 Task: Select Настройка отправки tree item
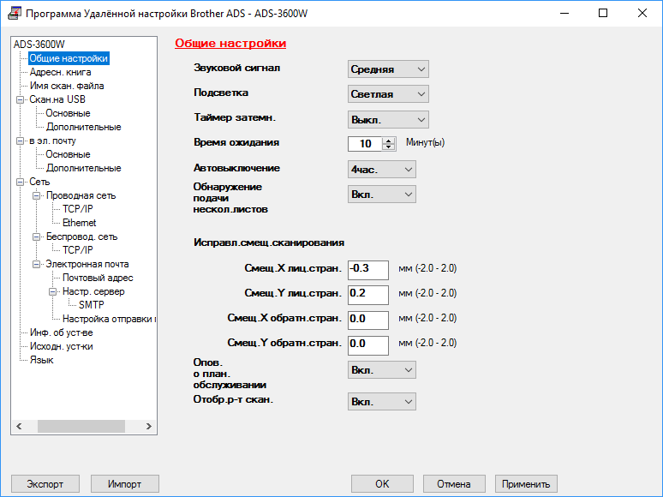[109, 319]
